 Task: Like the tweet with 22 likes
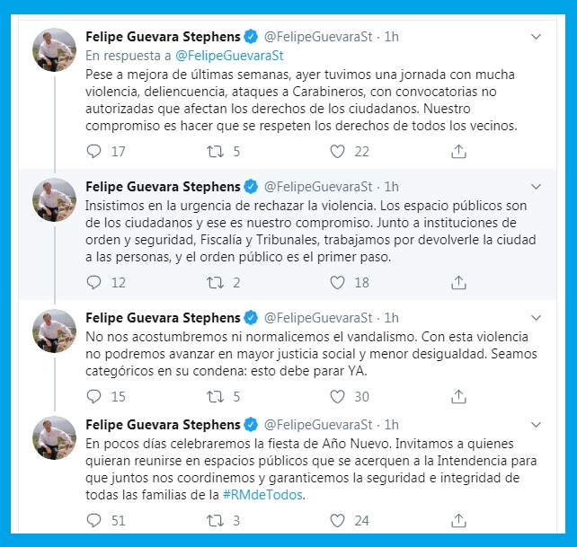[338, 152]
